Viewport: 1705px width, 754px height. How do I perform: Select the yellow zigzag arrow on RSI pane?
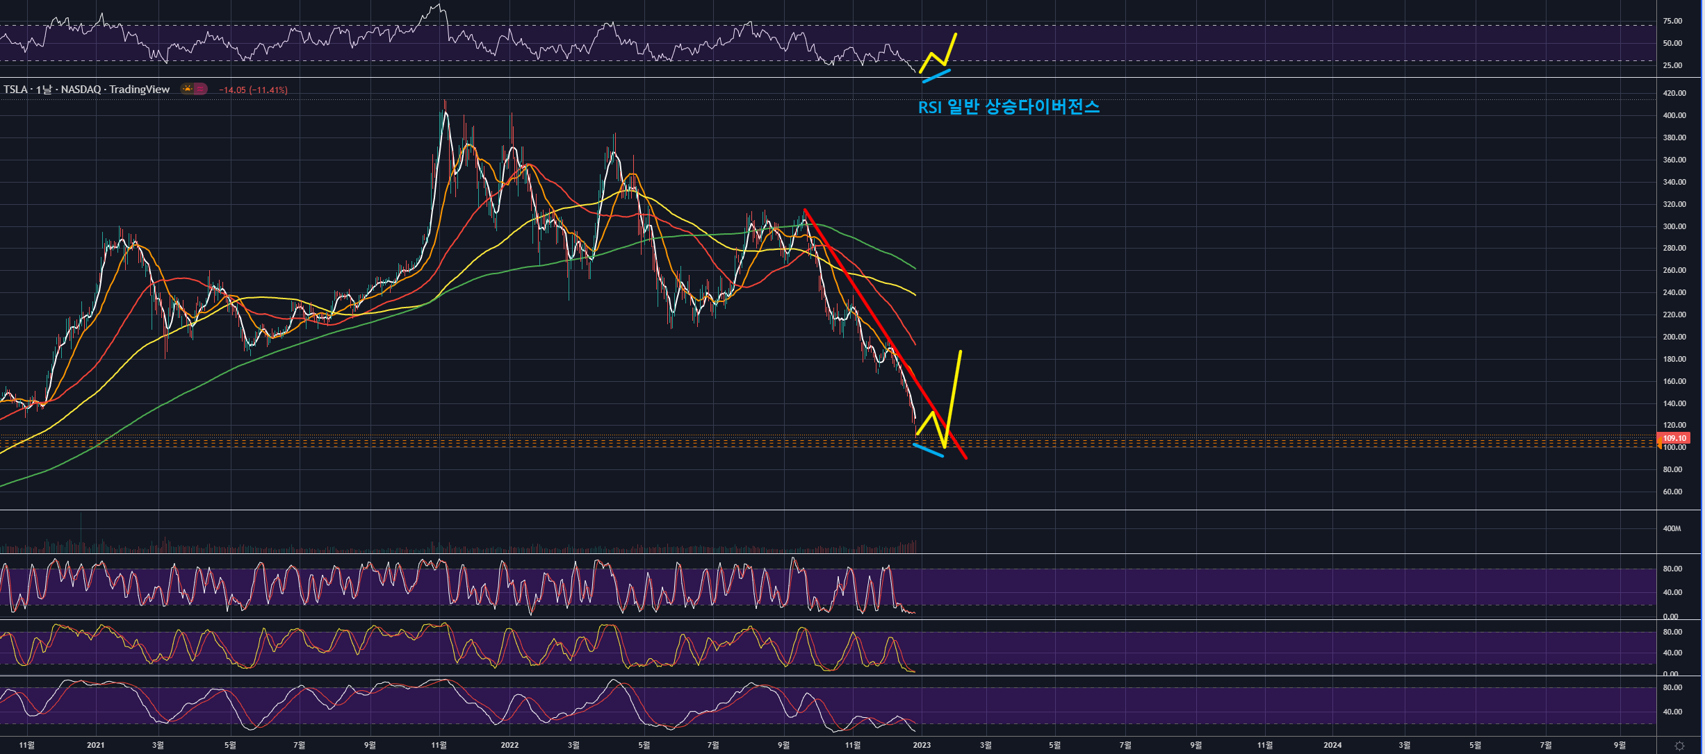pyautogui.click(x=949, y=49)
